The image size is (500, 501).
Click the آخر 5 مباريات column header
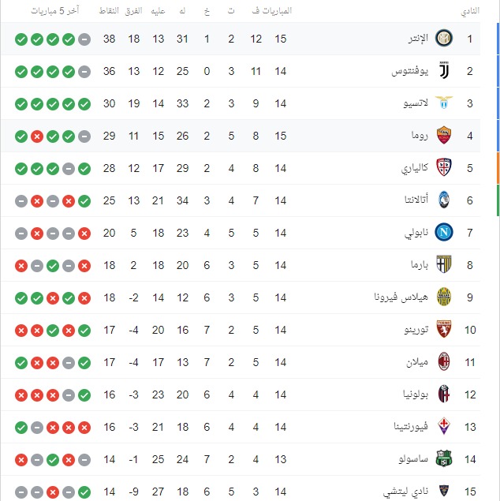tap(55, 11)
